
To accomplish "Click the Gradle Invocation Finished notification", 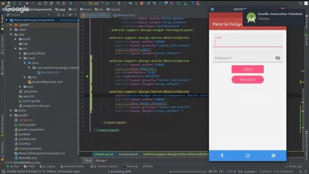I will point(274,18).
